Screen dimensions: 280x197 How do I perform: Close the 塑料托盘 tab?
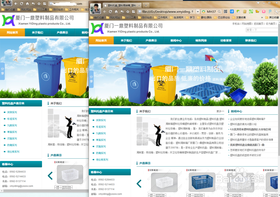[139, 6]
